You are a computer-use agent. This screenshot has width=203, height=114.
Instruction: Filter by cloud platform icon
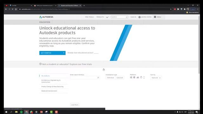(138, 77)
